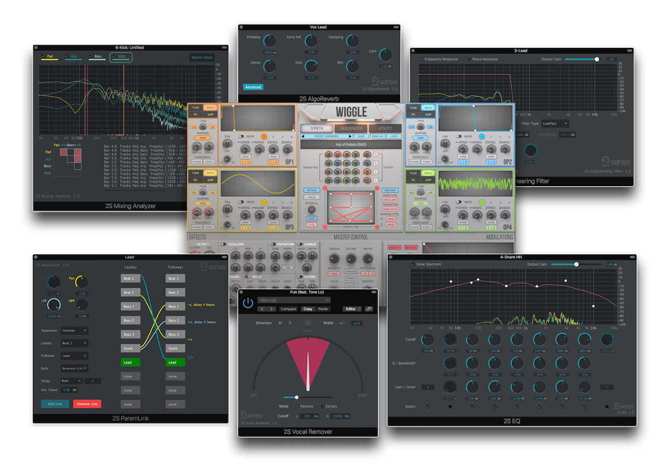Click the Width 24.0 value field
Viewport: 657px width, 476px height.
click(x=356, y=323)
